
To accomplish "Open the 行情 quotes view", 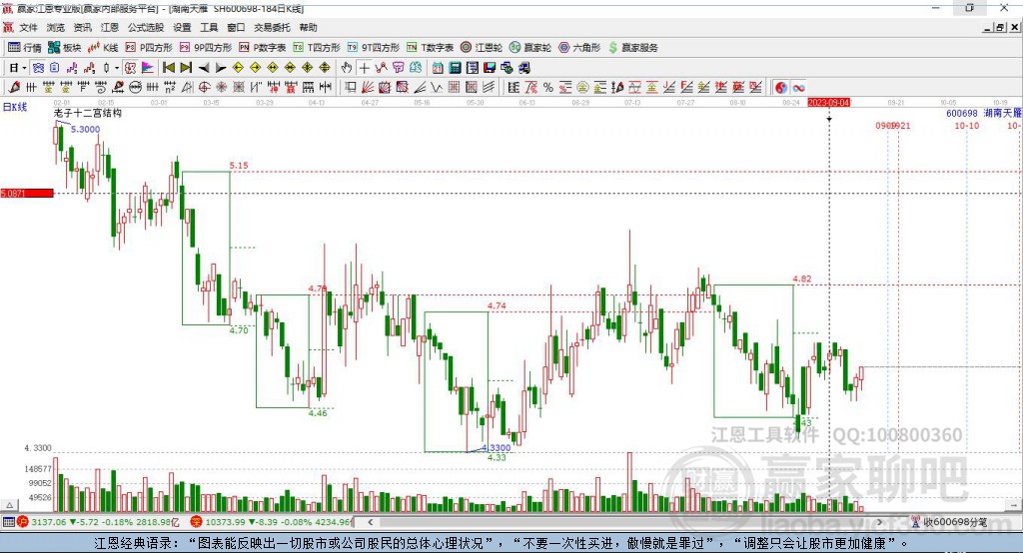I will click(x=25, y=47).
